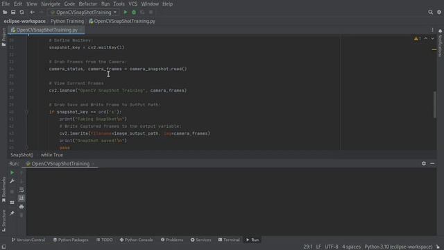The image size is (444, 250).
Task: Go to next highlighted error arrow
Action: click(432, 39)
